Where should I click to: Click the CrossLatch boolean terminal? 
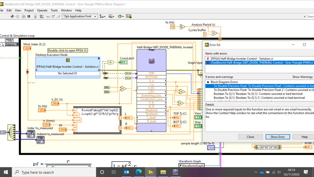click(124, 62)
